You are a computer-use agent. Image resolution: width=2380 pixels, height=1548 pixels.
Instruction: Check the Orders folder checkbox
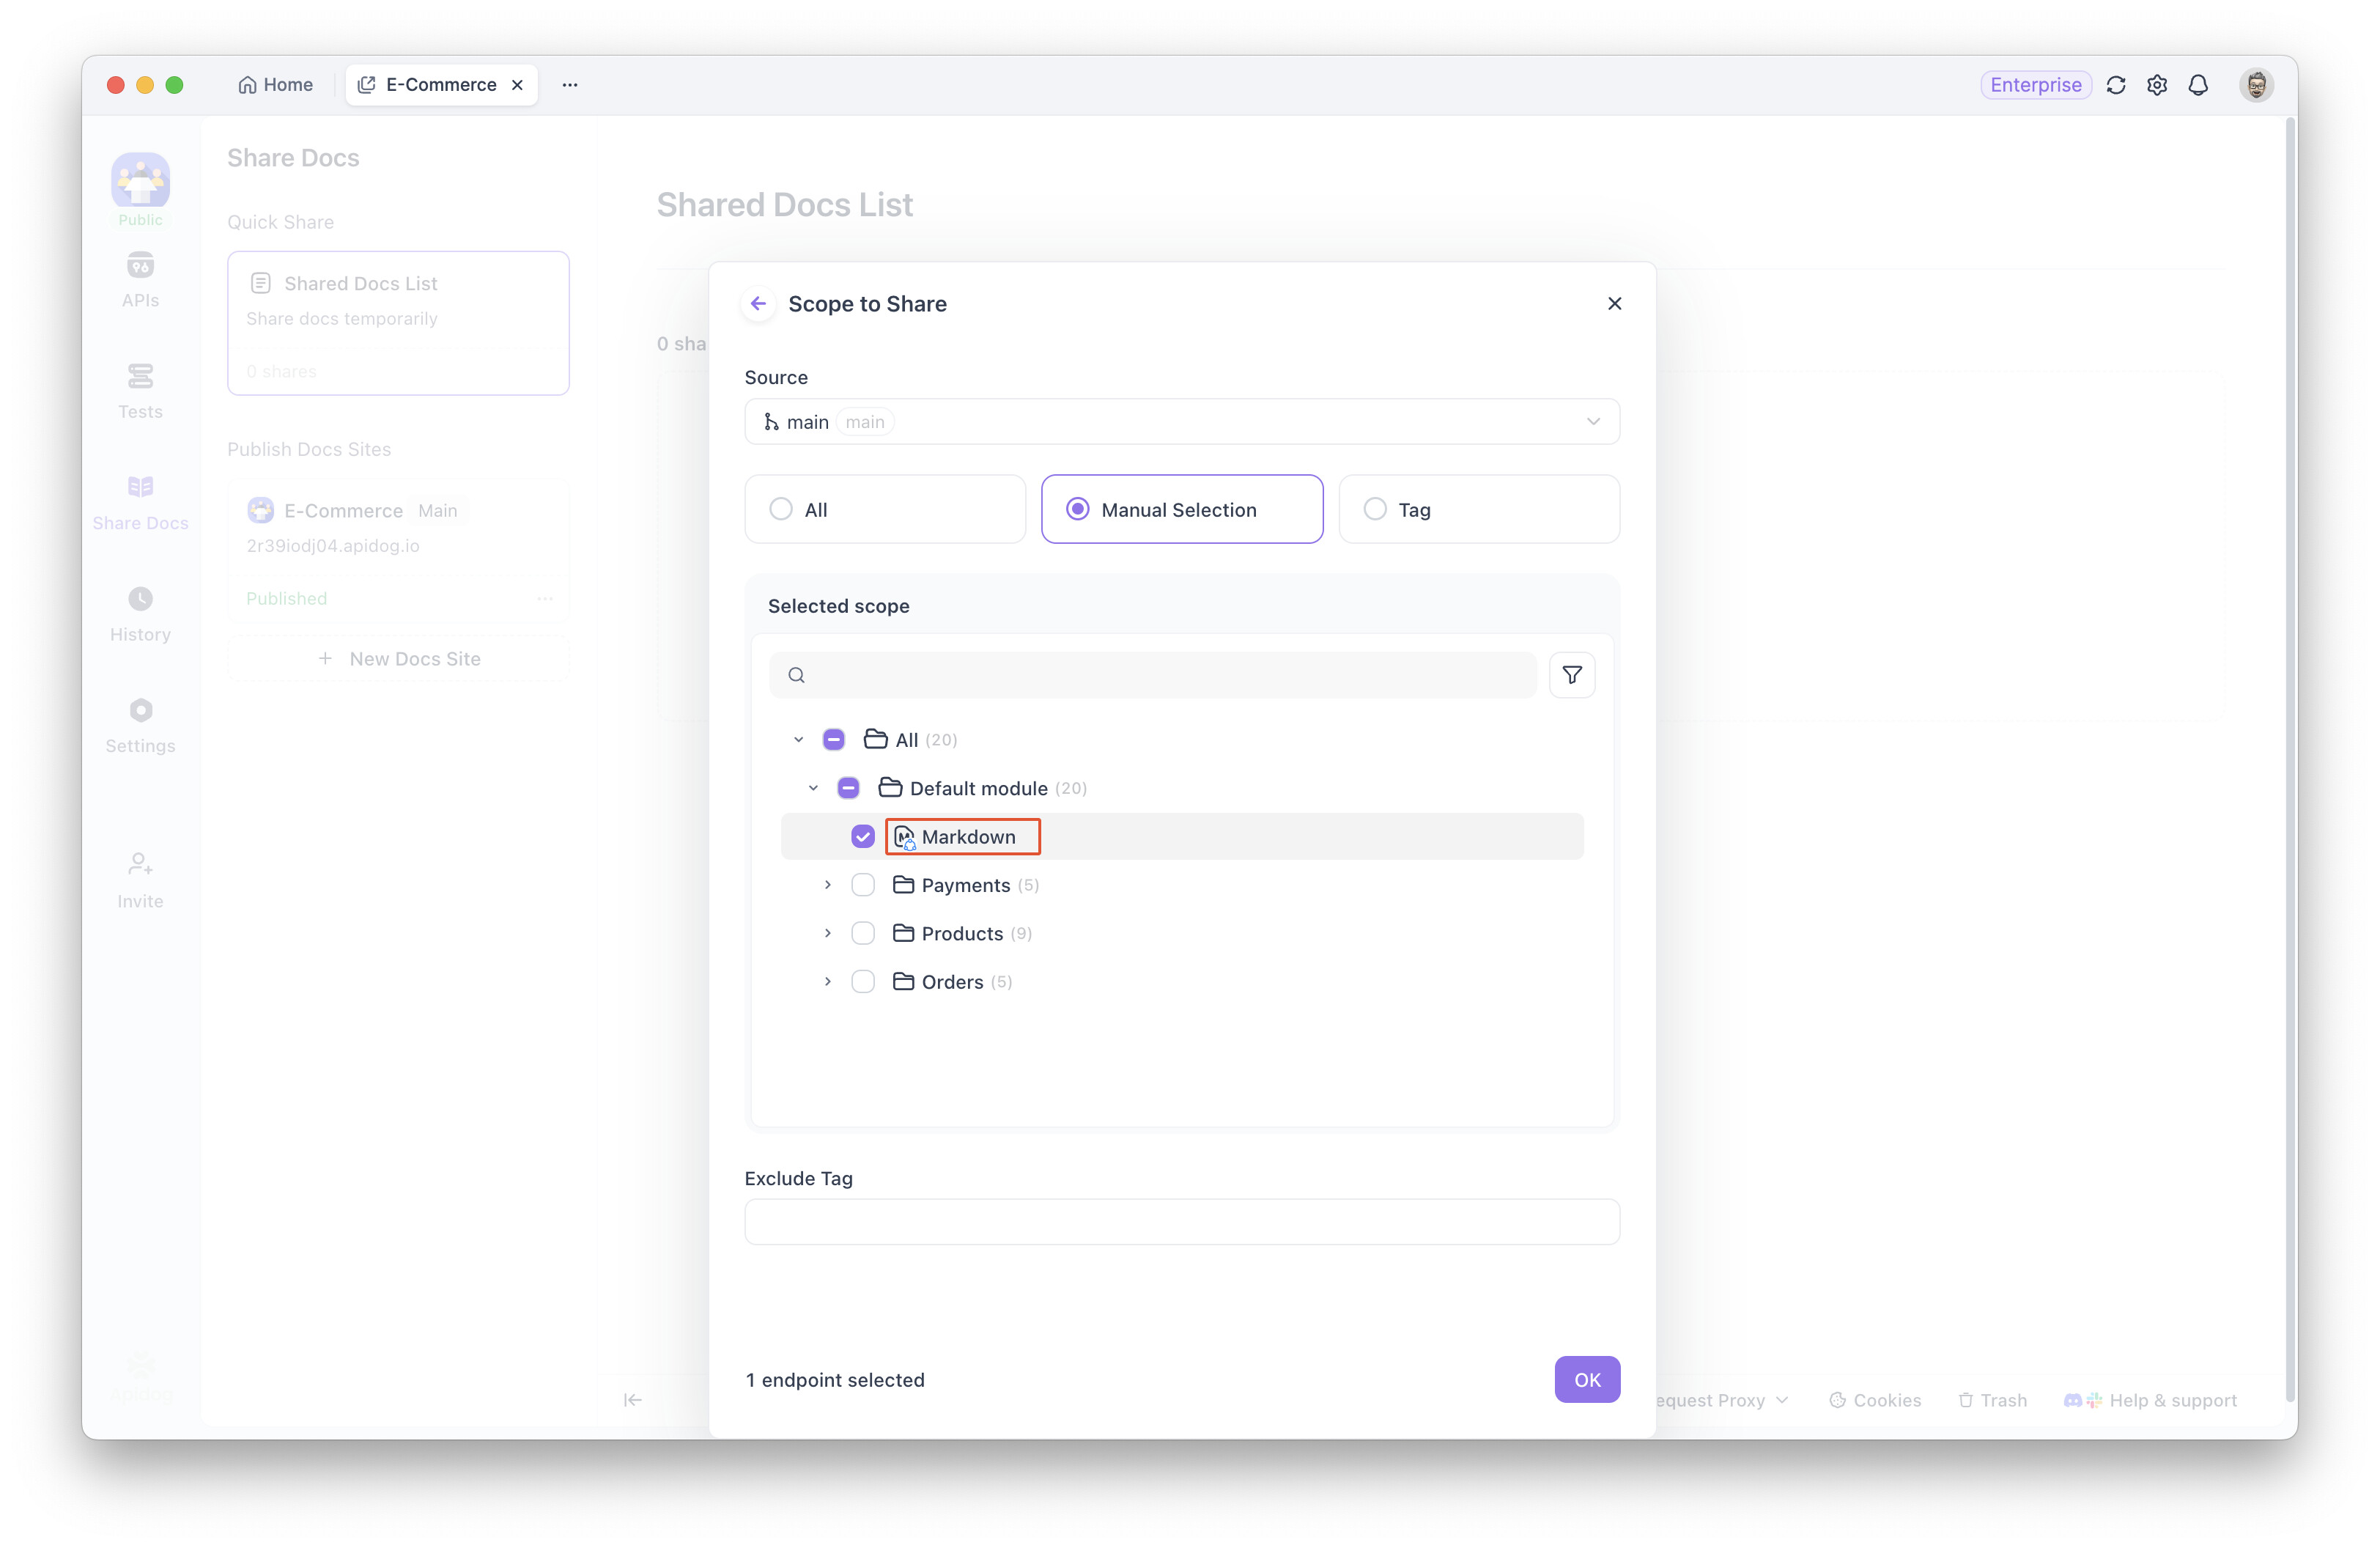coord(862,982)
